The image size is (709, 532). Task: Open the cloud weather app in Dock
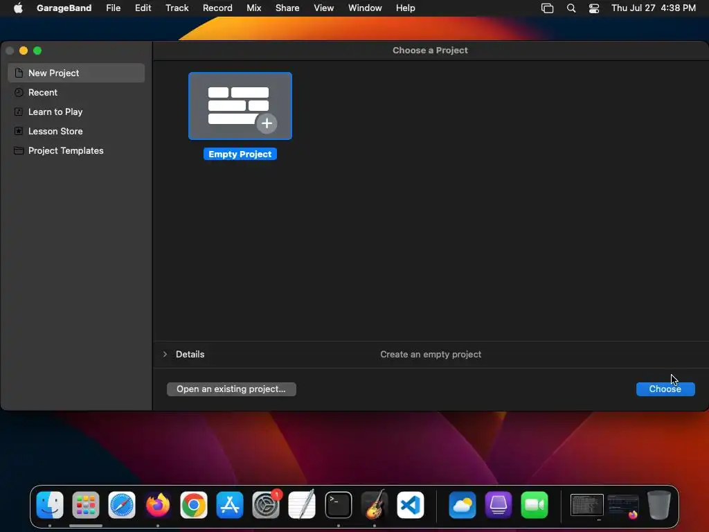point(462,505)
